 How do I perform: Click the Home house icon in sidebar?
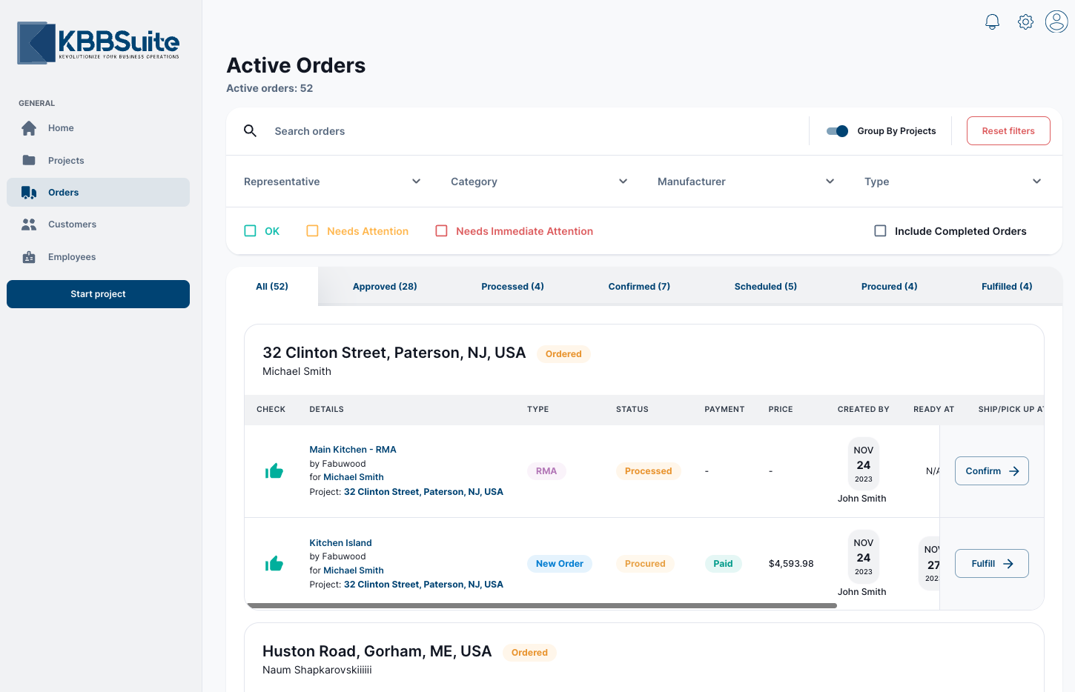pos(29,128)
